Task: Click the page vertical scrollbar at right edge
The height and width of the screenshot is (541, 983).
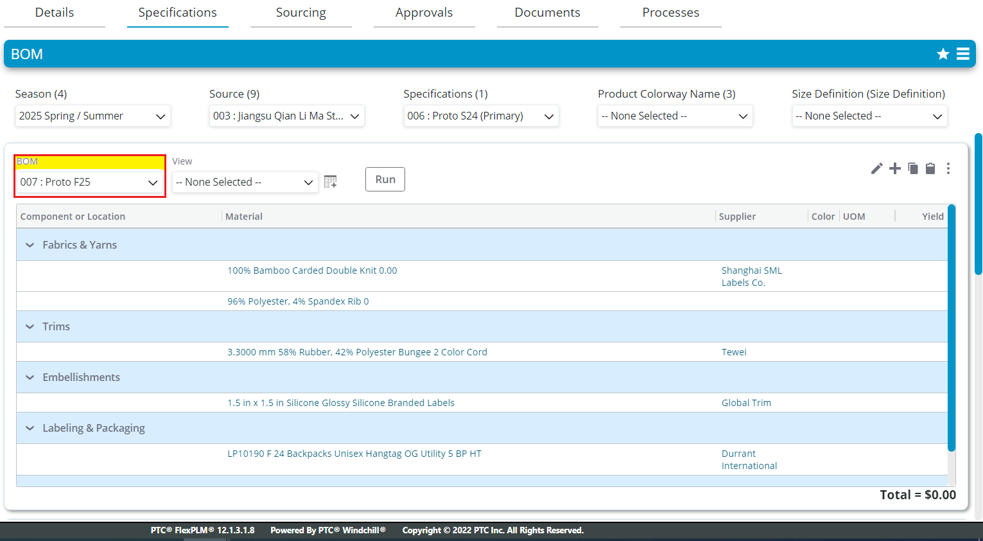Action: click(x=979, y=204)
